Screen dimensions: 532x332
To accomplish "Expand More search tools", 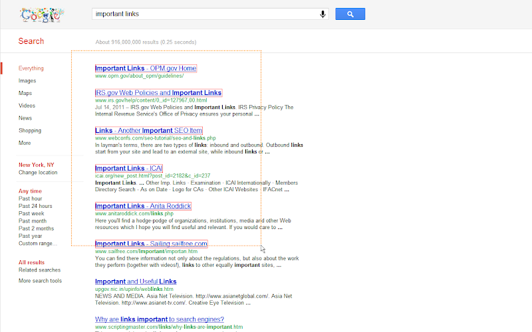I will pyautogui.click(x=40, y=281).
